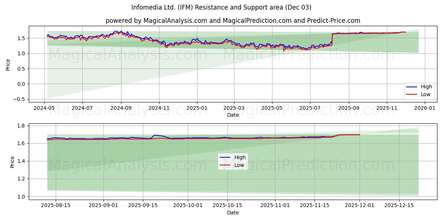Click the '2025-01' x-axis label

click(x=197, y=108)
